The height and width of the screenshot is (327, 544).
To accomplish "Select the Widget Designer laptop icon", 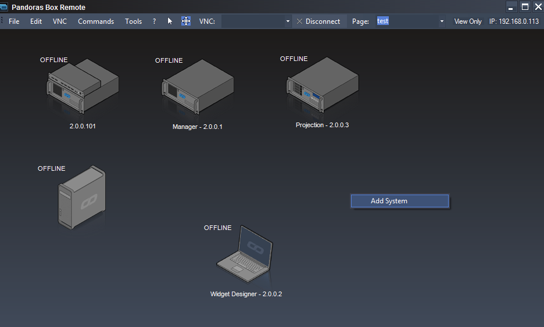I will pos(245,256).
